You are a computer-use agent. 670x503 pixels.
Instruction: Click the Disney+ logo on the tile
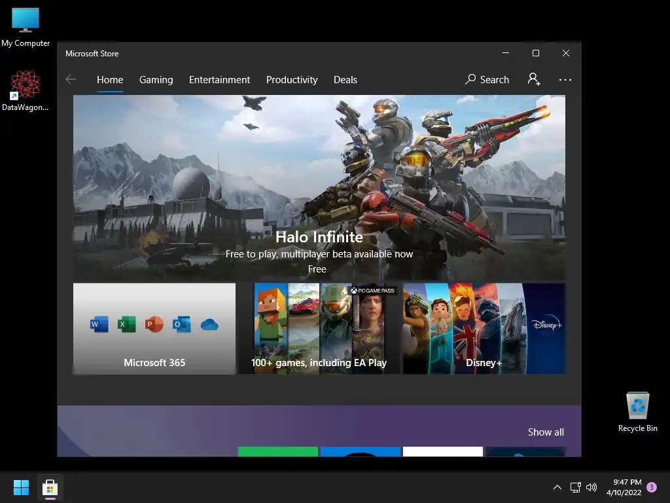(547, 324)
